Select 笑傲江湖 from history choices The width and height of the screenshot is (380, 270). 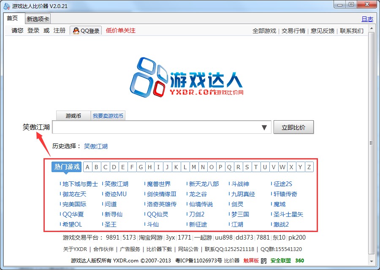(95, 146)
